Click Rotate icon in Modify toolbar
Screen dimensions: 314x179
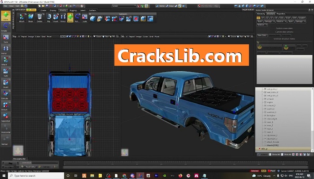77,17
